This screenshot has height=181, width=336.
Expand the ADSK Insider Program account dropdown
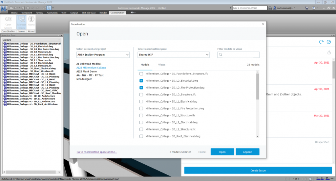[x=103, y=55]
